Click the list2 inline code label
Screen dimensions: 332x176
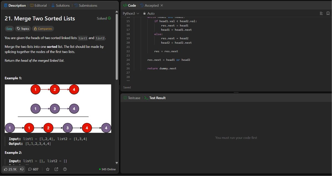click(x=100, y=38)
